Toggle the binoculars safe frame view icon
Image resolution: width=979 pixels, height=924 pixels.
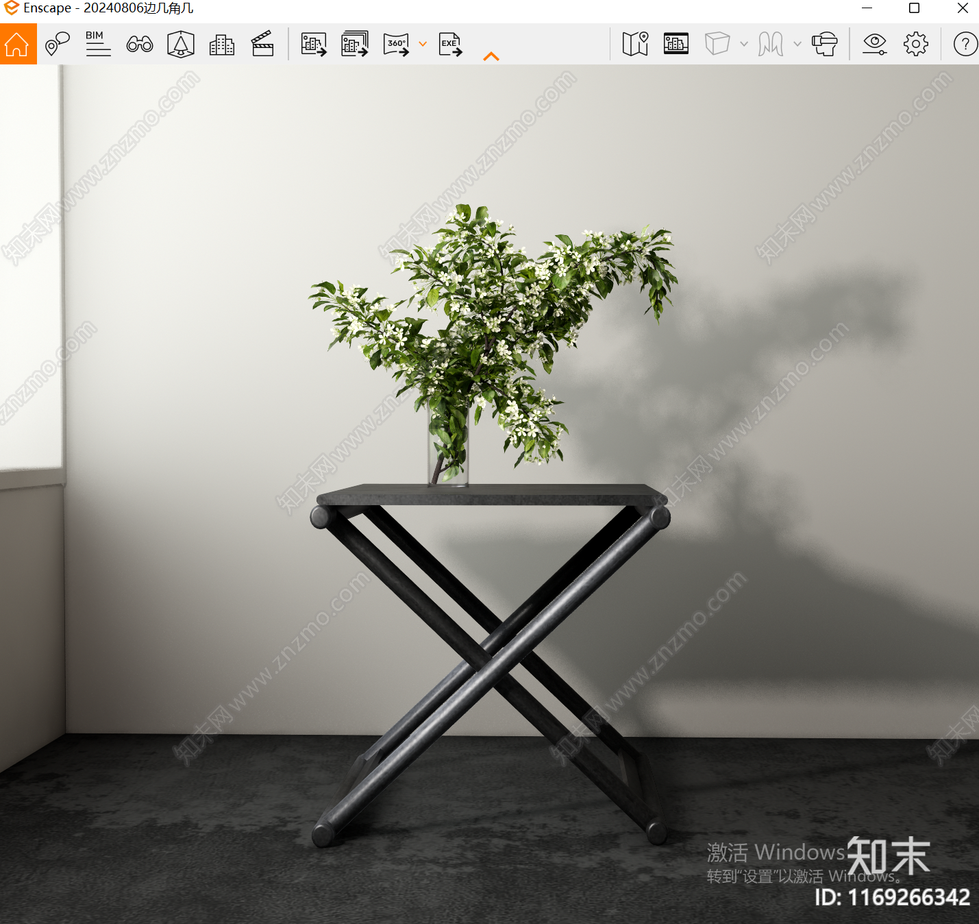[x=140, y=45]
